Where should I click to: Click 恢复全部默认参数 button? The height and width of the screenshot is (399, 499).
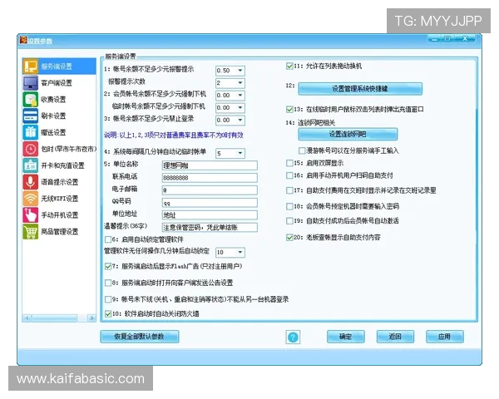pos(140,337)
